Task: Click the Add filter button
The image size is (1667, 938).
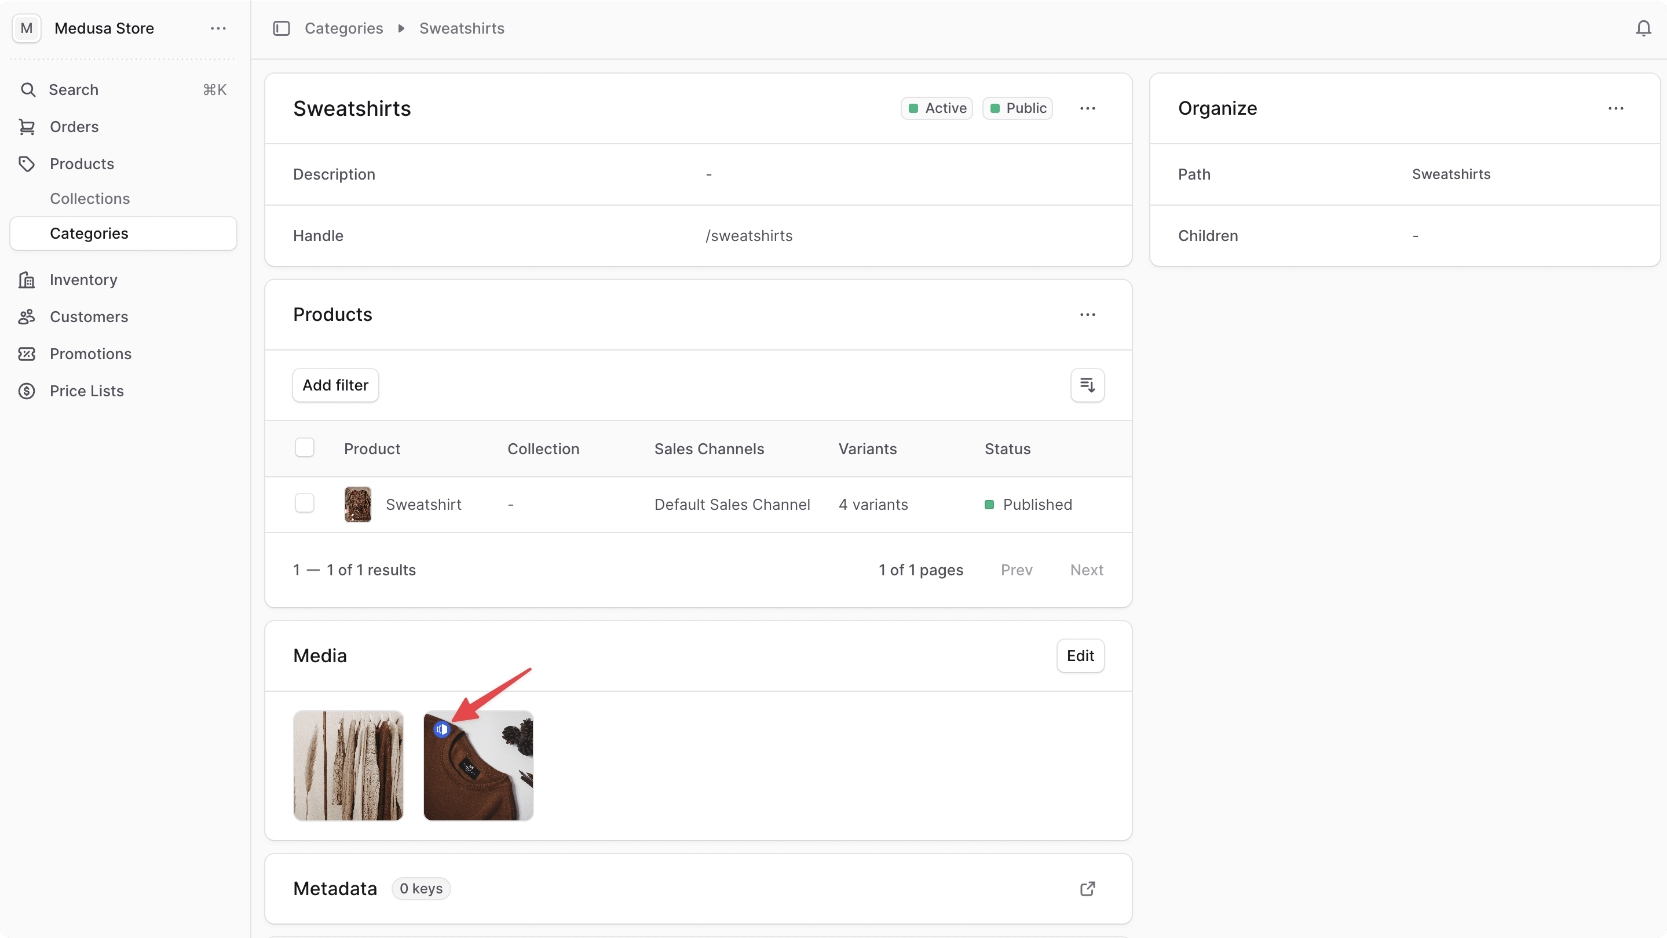Action: tap(335, 385)
